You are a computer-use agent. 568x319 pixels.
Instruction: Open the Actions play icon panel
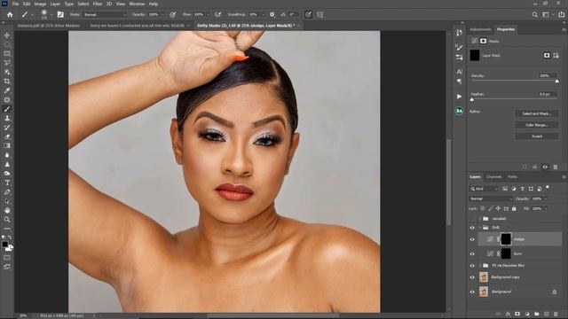point(460,97)
